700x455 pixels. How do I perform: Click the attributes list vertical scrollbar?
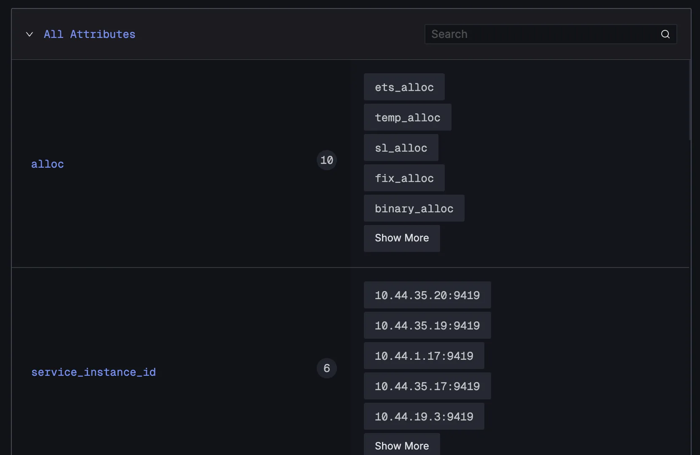[x=690, y=100]
